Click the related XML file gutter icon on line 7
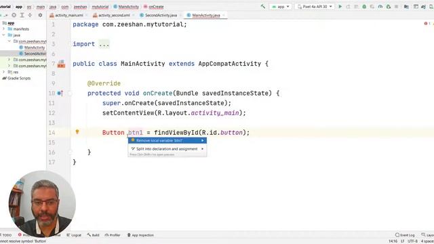 (x=61, y=64)
